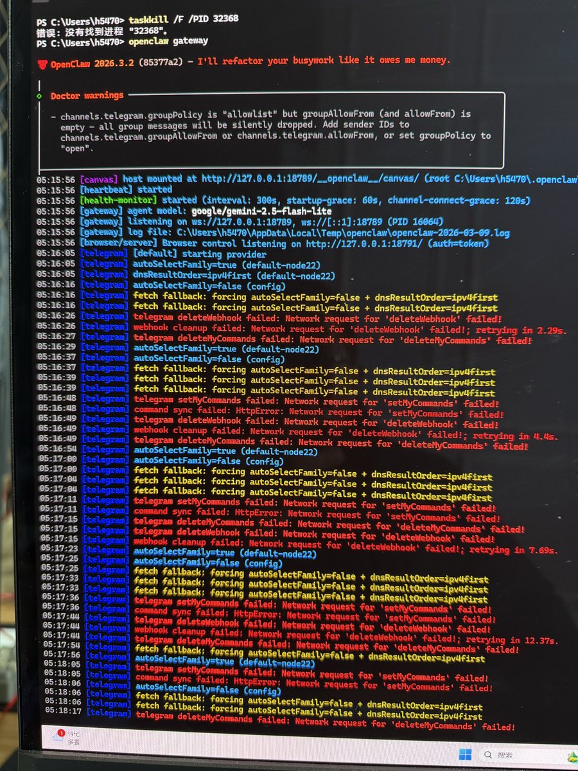Click the channels.telegram.groupPolicy warning paragraph

tap(270, 130)
